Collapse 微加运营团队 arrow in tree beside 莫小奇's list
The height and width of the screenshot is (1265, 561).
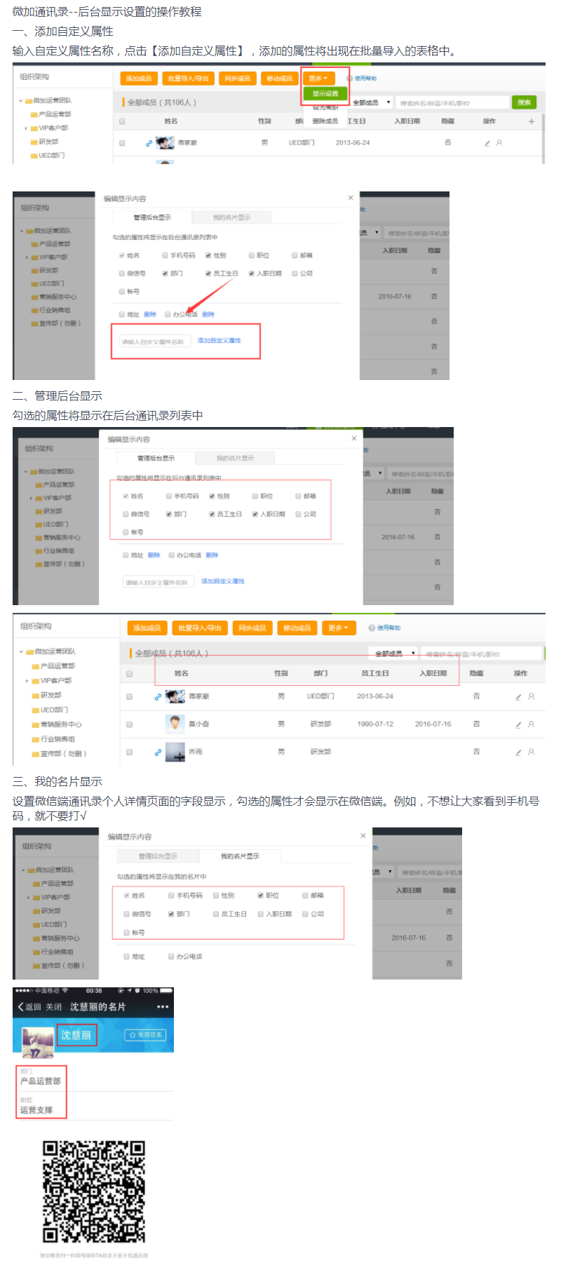tap(21, 651)
